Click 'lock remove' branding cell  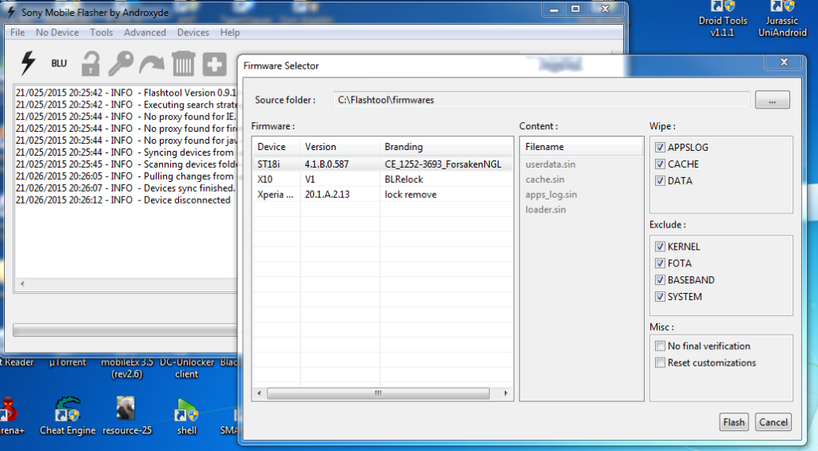(x=411, y=195)
